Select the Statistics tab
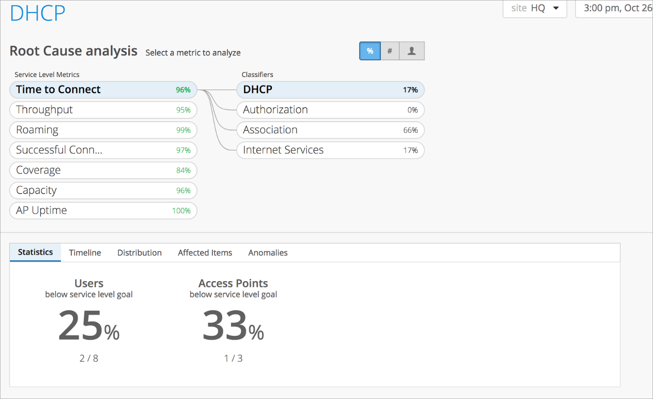653x399 pixels. coord(35,252)
